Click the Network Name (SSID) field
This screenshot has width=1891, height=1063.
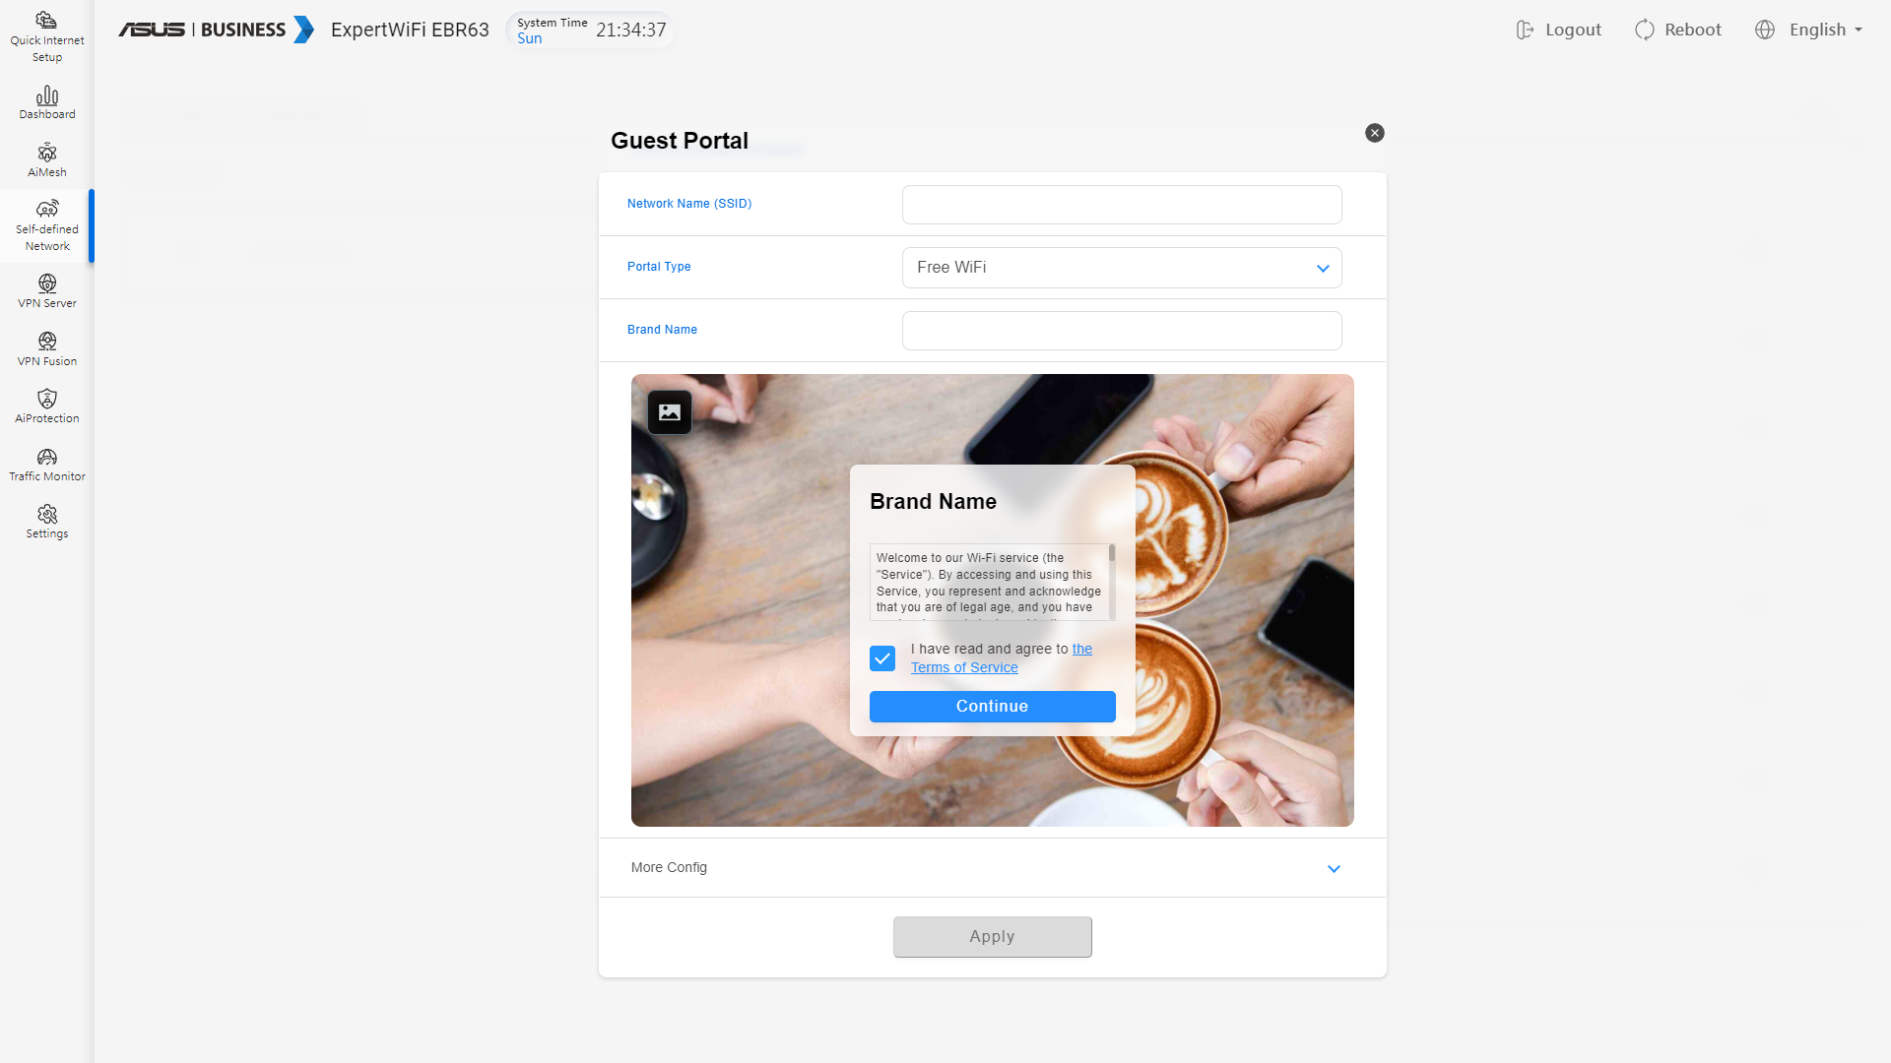pos(1121,205)
